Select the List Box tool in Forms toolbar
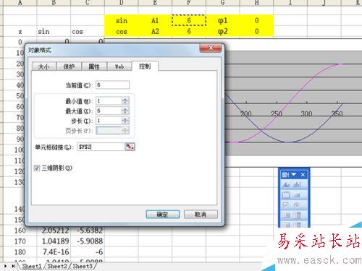The image size is (362, 271). (x=286, y=215)
